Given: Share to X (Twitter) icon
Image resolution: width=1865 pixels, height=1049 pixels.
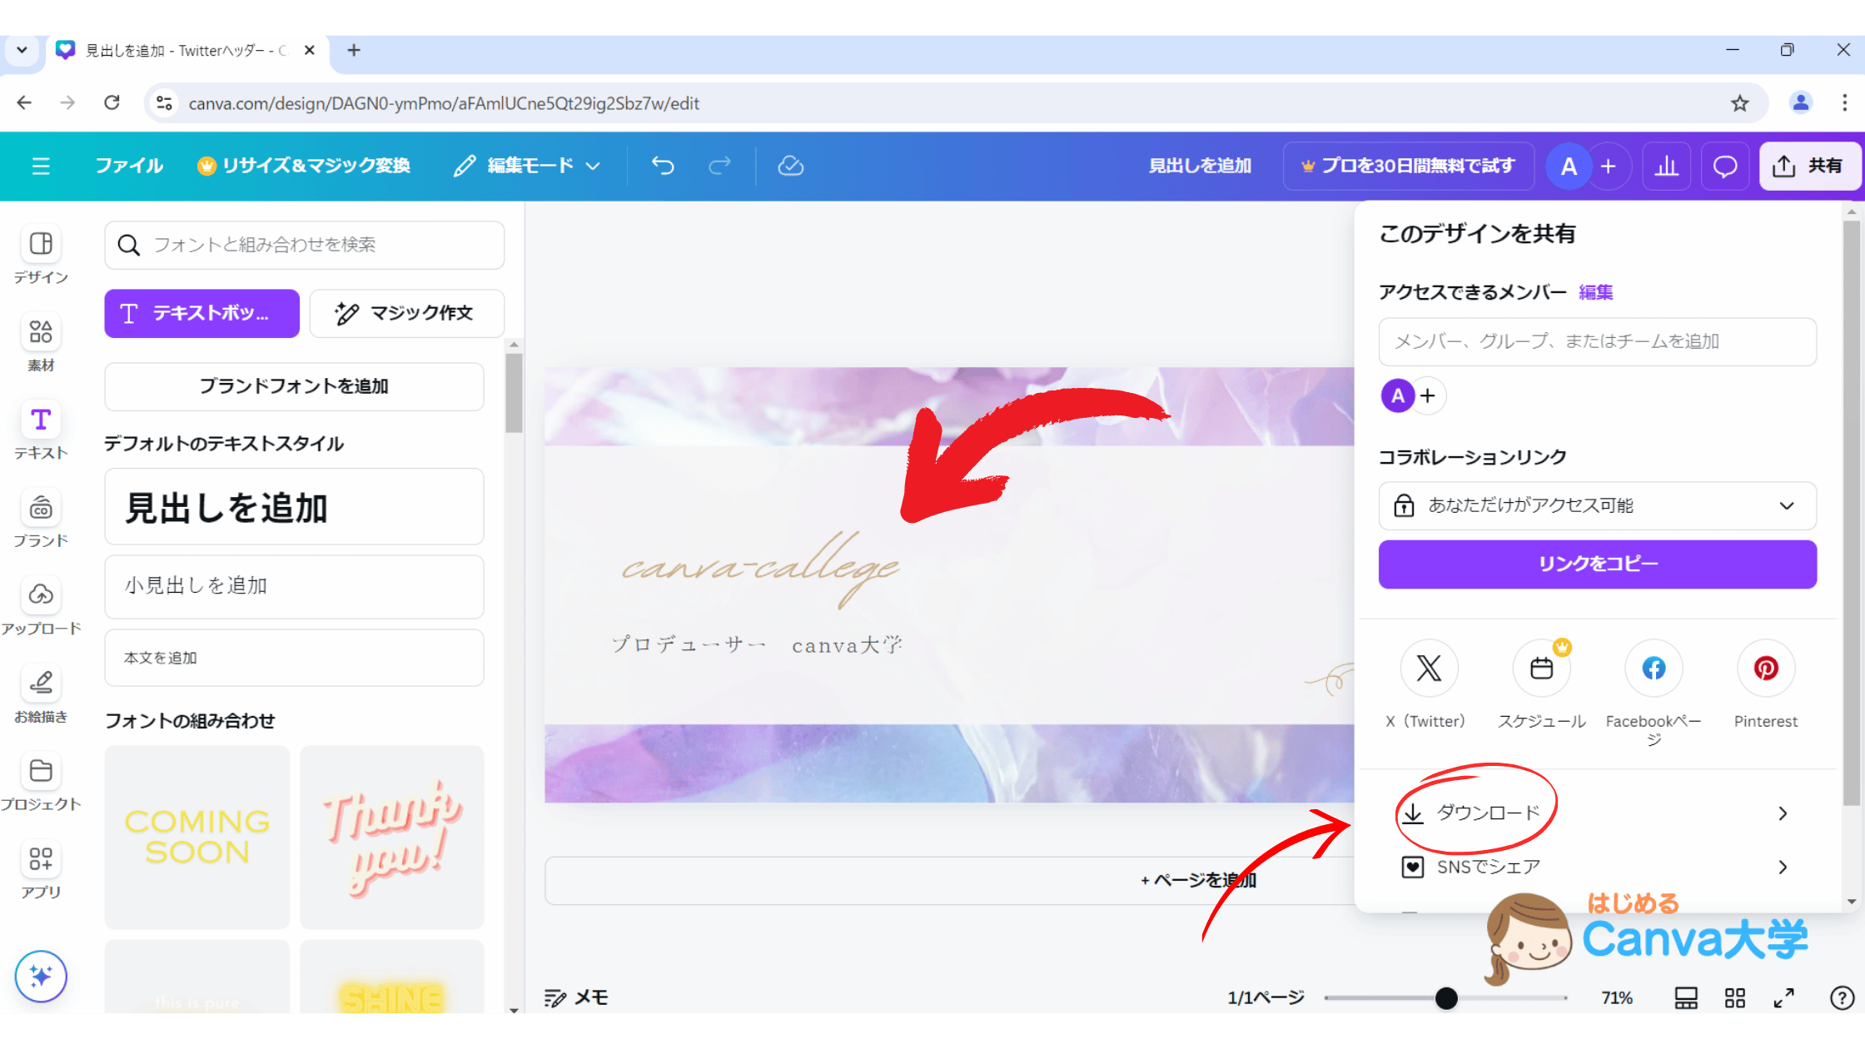Looking at the screenshot, I should pos(1429,668).
